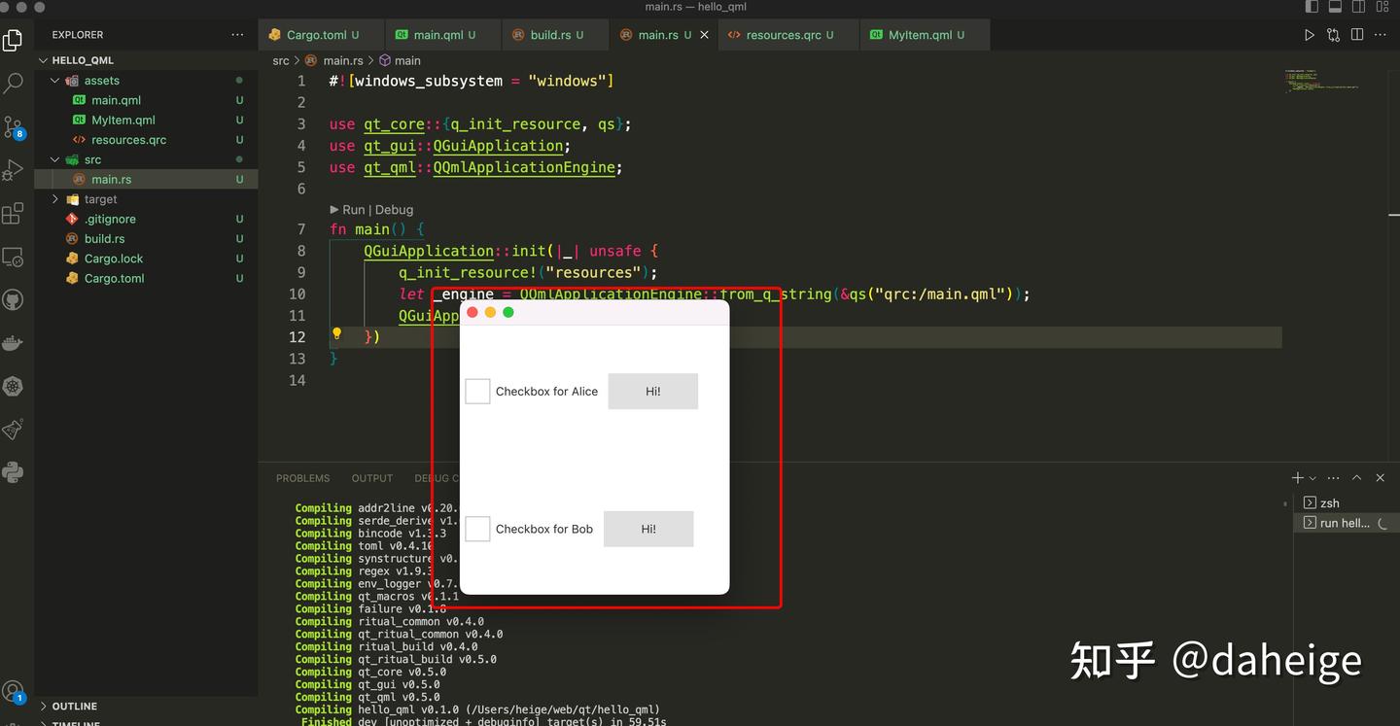
Task: Open the Source Control view
Action: coord(14,127)
